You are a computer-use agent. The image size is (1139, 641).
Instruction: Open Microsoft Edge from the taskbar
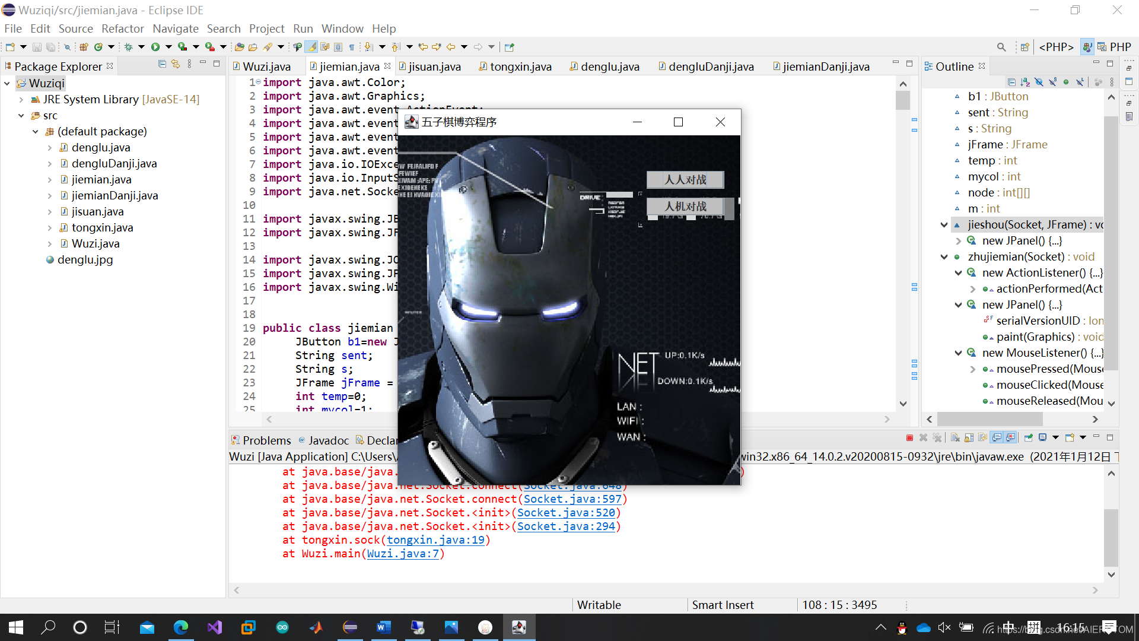[180, 627]
